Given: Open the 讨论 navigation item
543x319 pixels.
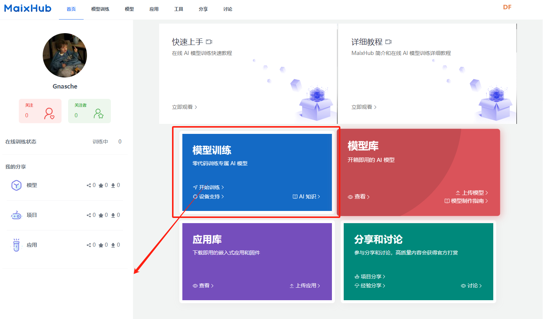Looking at the screenshot, I should click(x=228, y=9).
